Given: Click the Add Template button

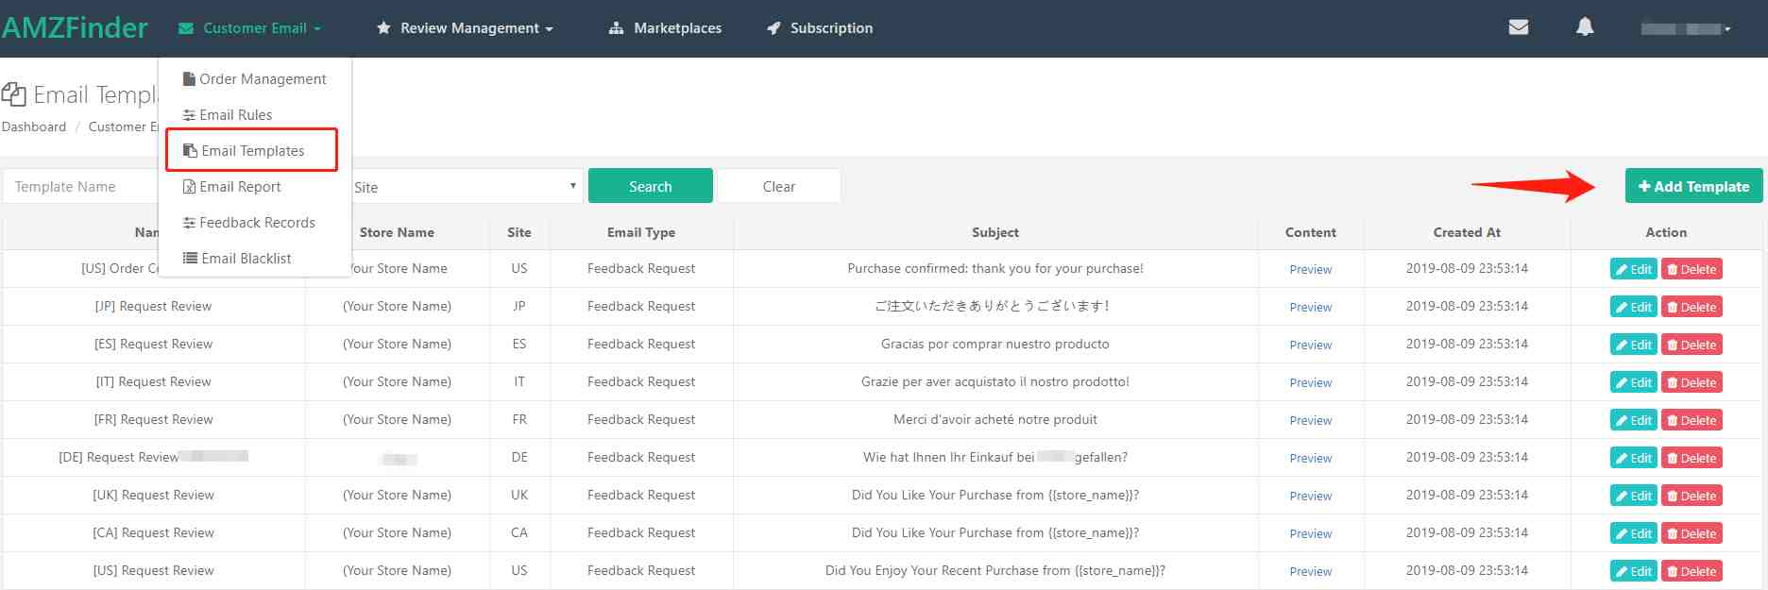Looking at the screenshot, I should 1693,186.
